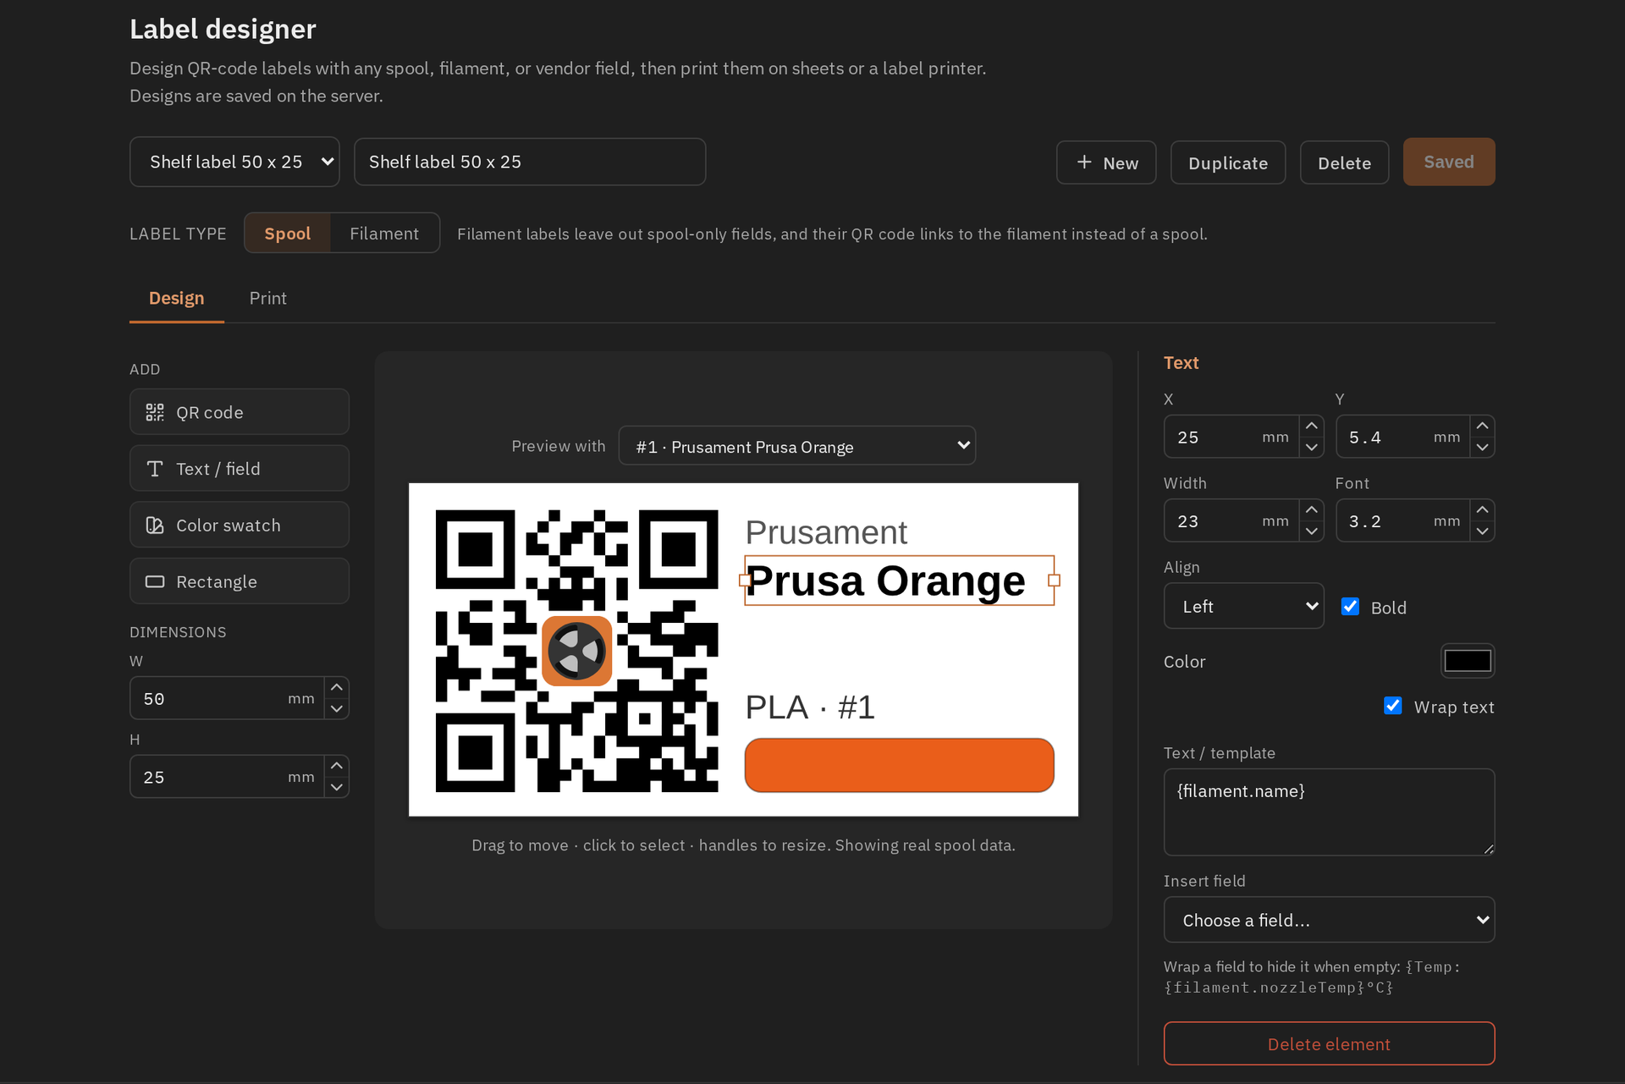Click the design name text field
This screenshot has width=1625, height=1084.
pyautogui.click(x=530, y=162)
